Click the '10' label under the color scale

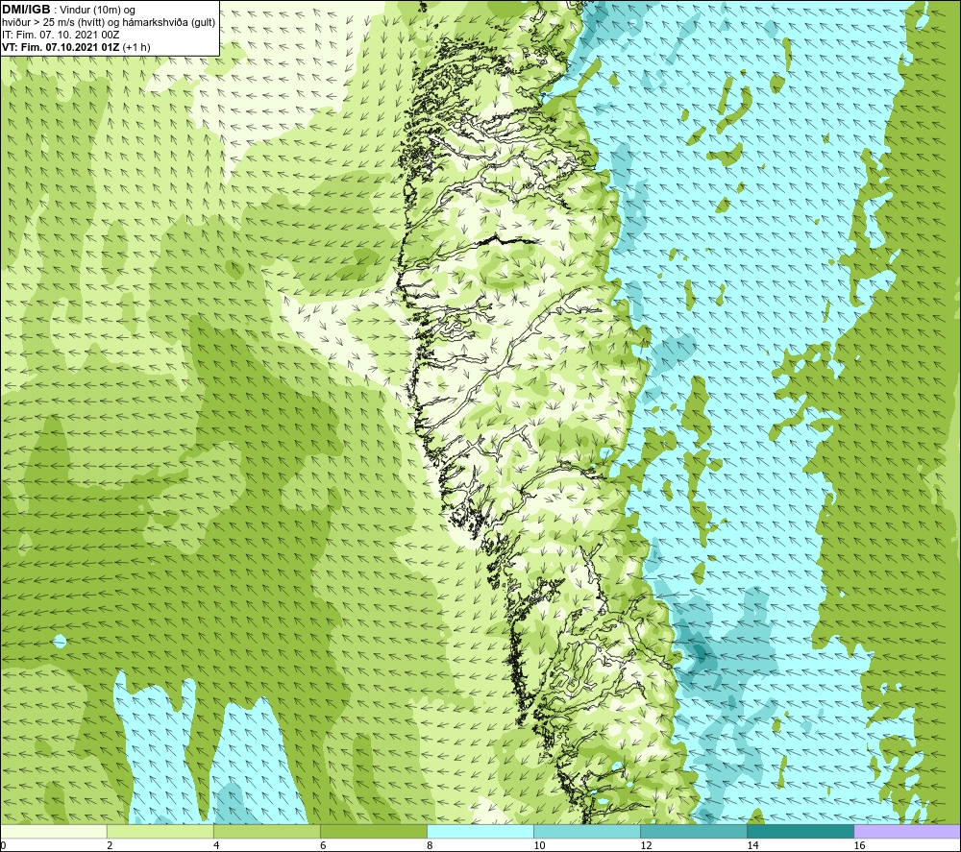pos(539,846)
